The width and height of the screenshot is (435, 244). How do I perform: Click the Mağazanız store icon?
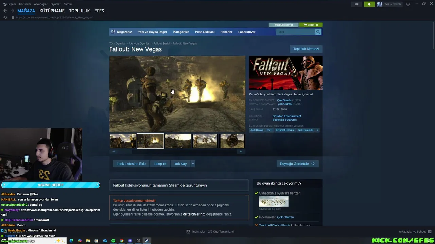113,32
